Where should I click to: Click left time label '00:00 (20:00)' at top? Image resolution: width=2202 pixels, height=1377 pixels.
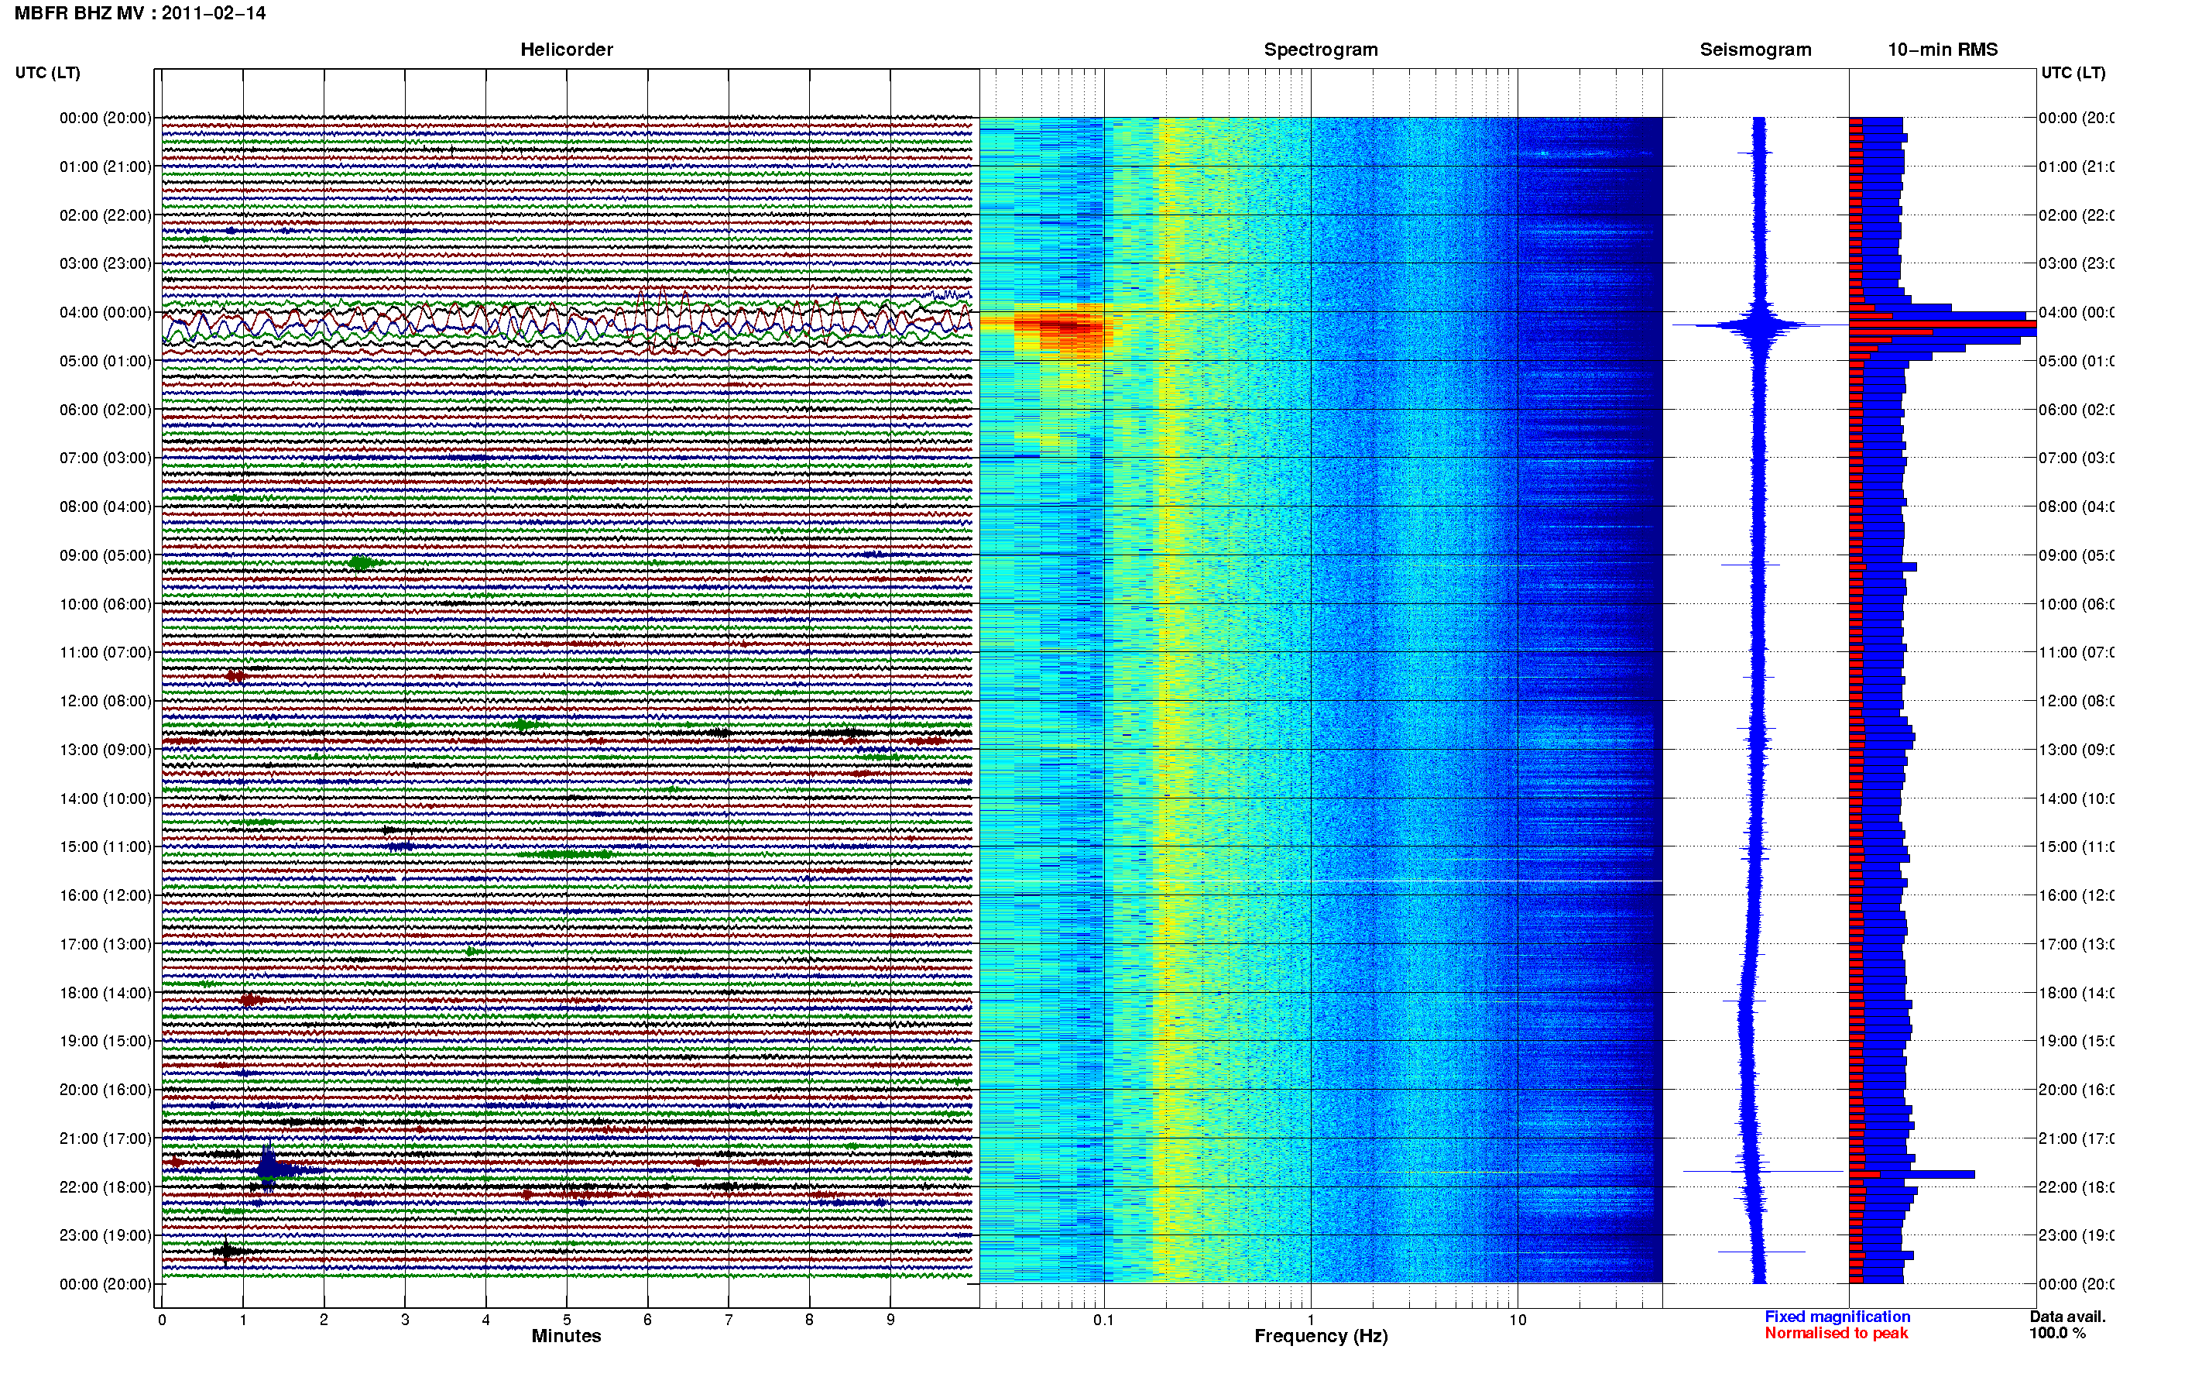point(105,118)
